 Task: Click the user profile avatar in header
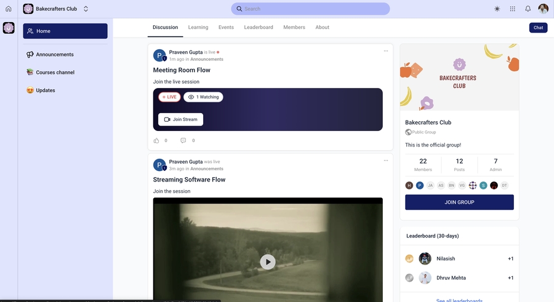pyautogui.click(x=543, y=9)
